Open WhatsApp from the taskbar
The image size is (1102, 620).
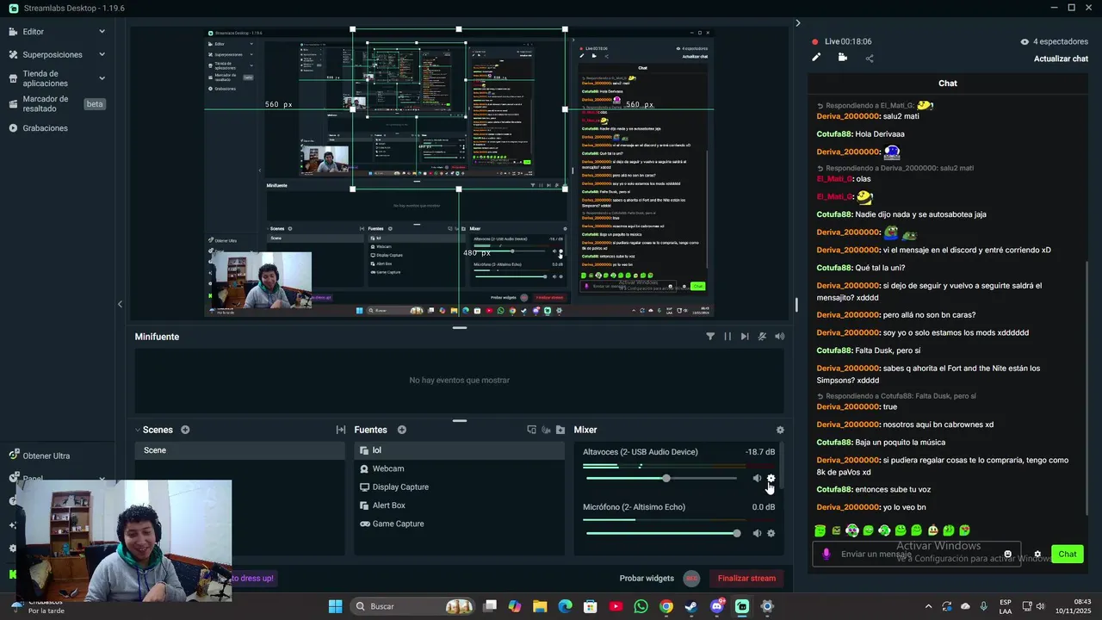pos(641,606)
